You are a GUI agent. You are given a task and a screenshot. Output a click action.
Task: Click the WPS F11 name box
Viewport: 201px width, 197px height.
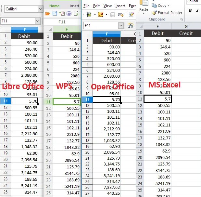click(62, 22)
